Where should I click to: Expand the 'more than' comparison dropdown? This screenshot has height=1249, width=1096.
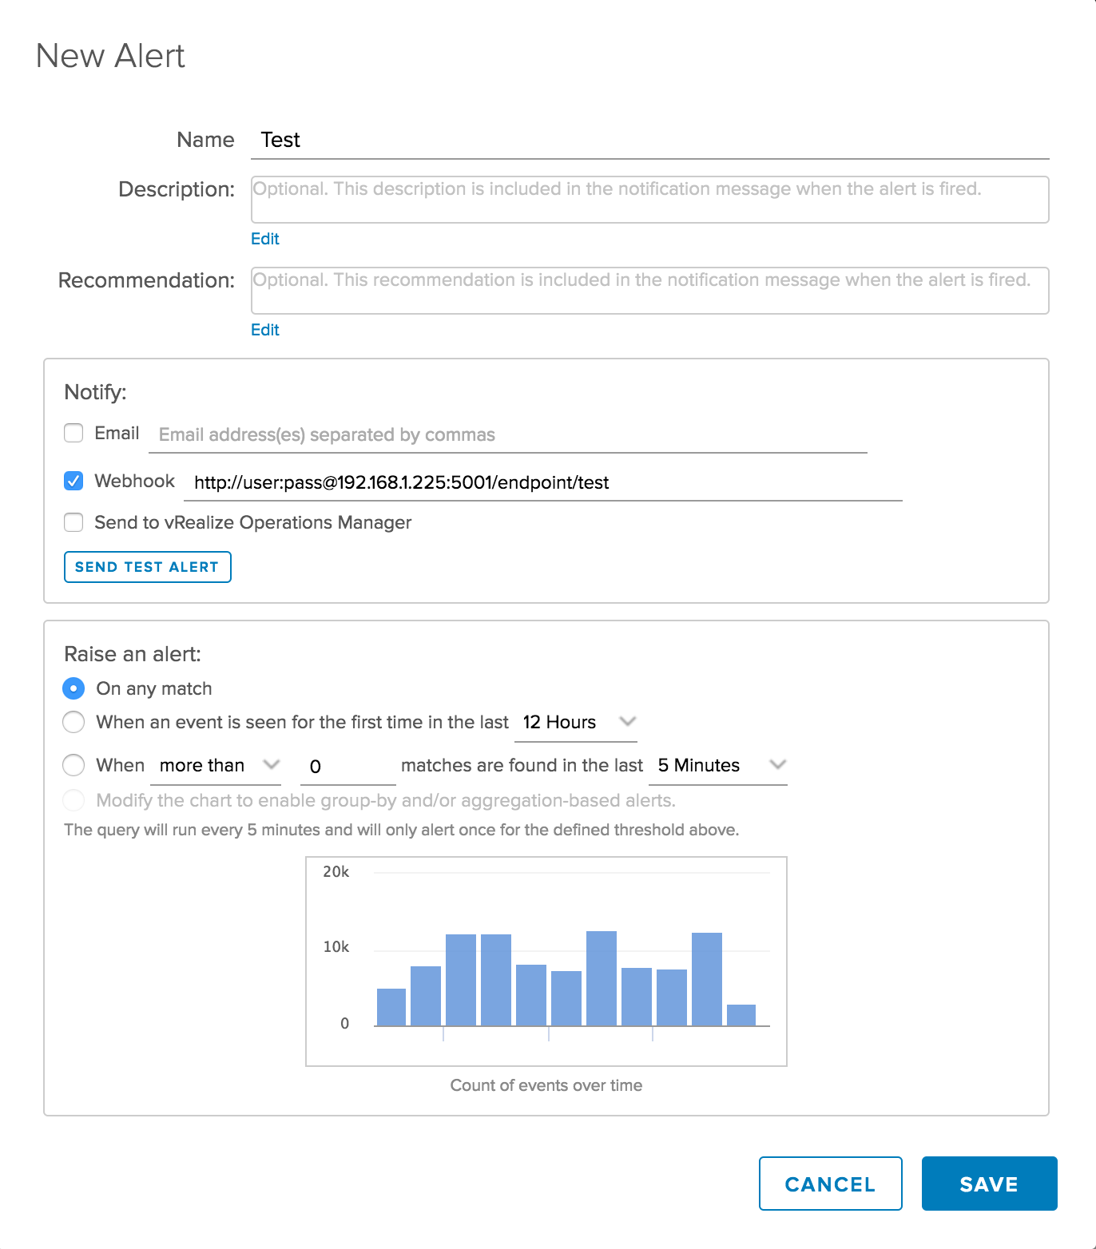(217, 766)
